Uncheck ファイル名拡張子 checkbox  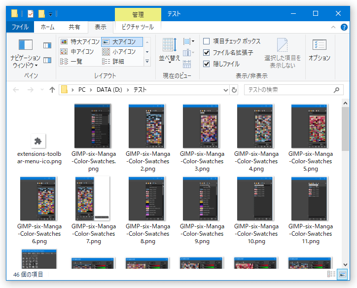click(206, 53)
